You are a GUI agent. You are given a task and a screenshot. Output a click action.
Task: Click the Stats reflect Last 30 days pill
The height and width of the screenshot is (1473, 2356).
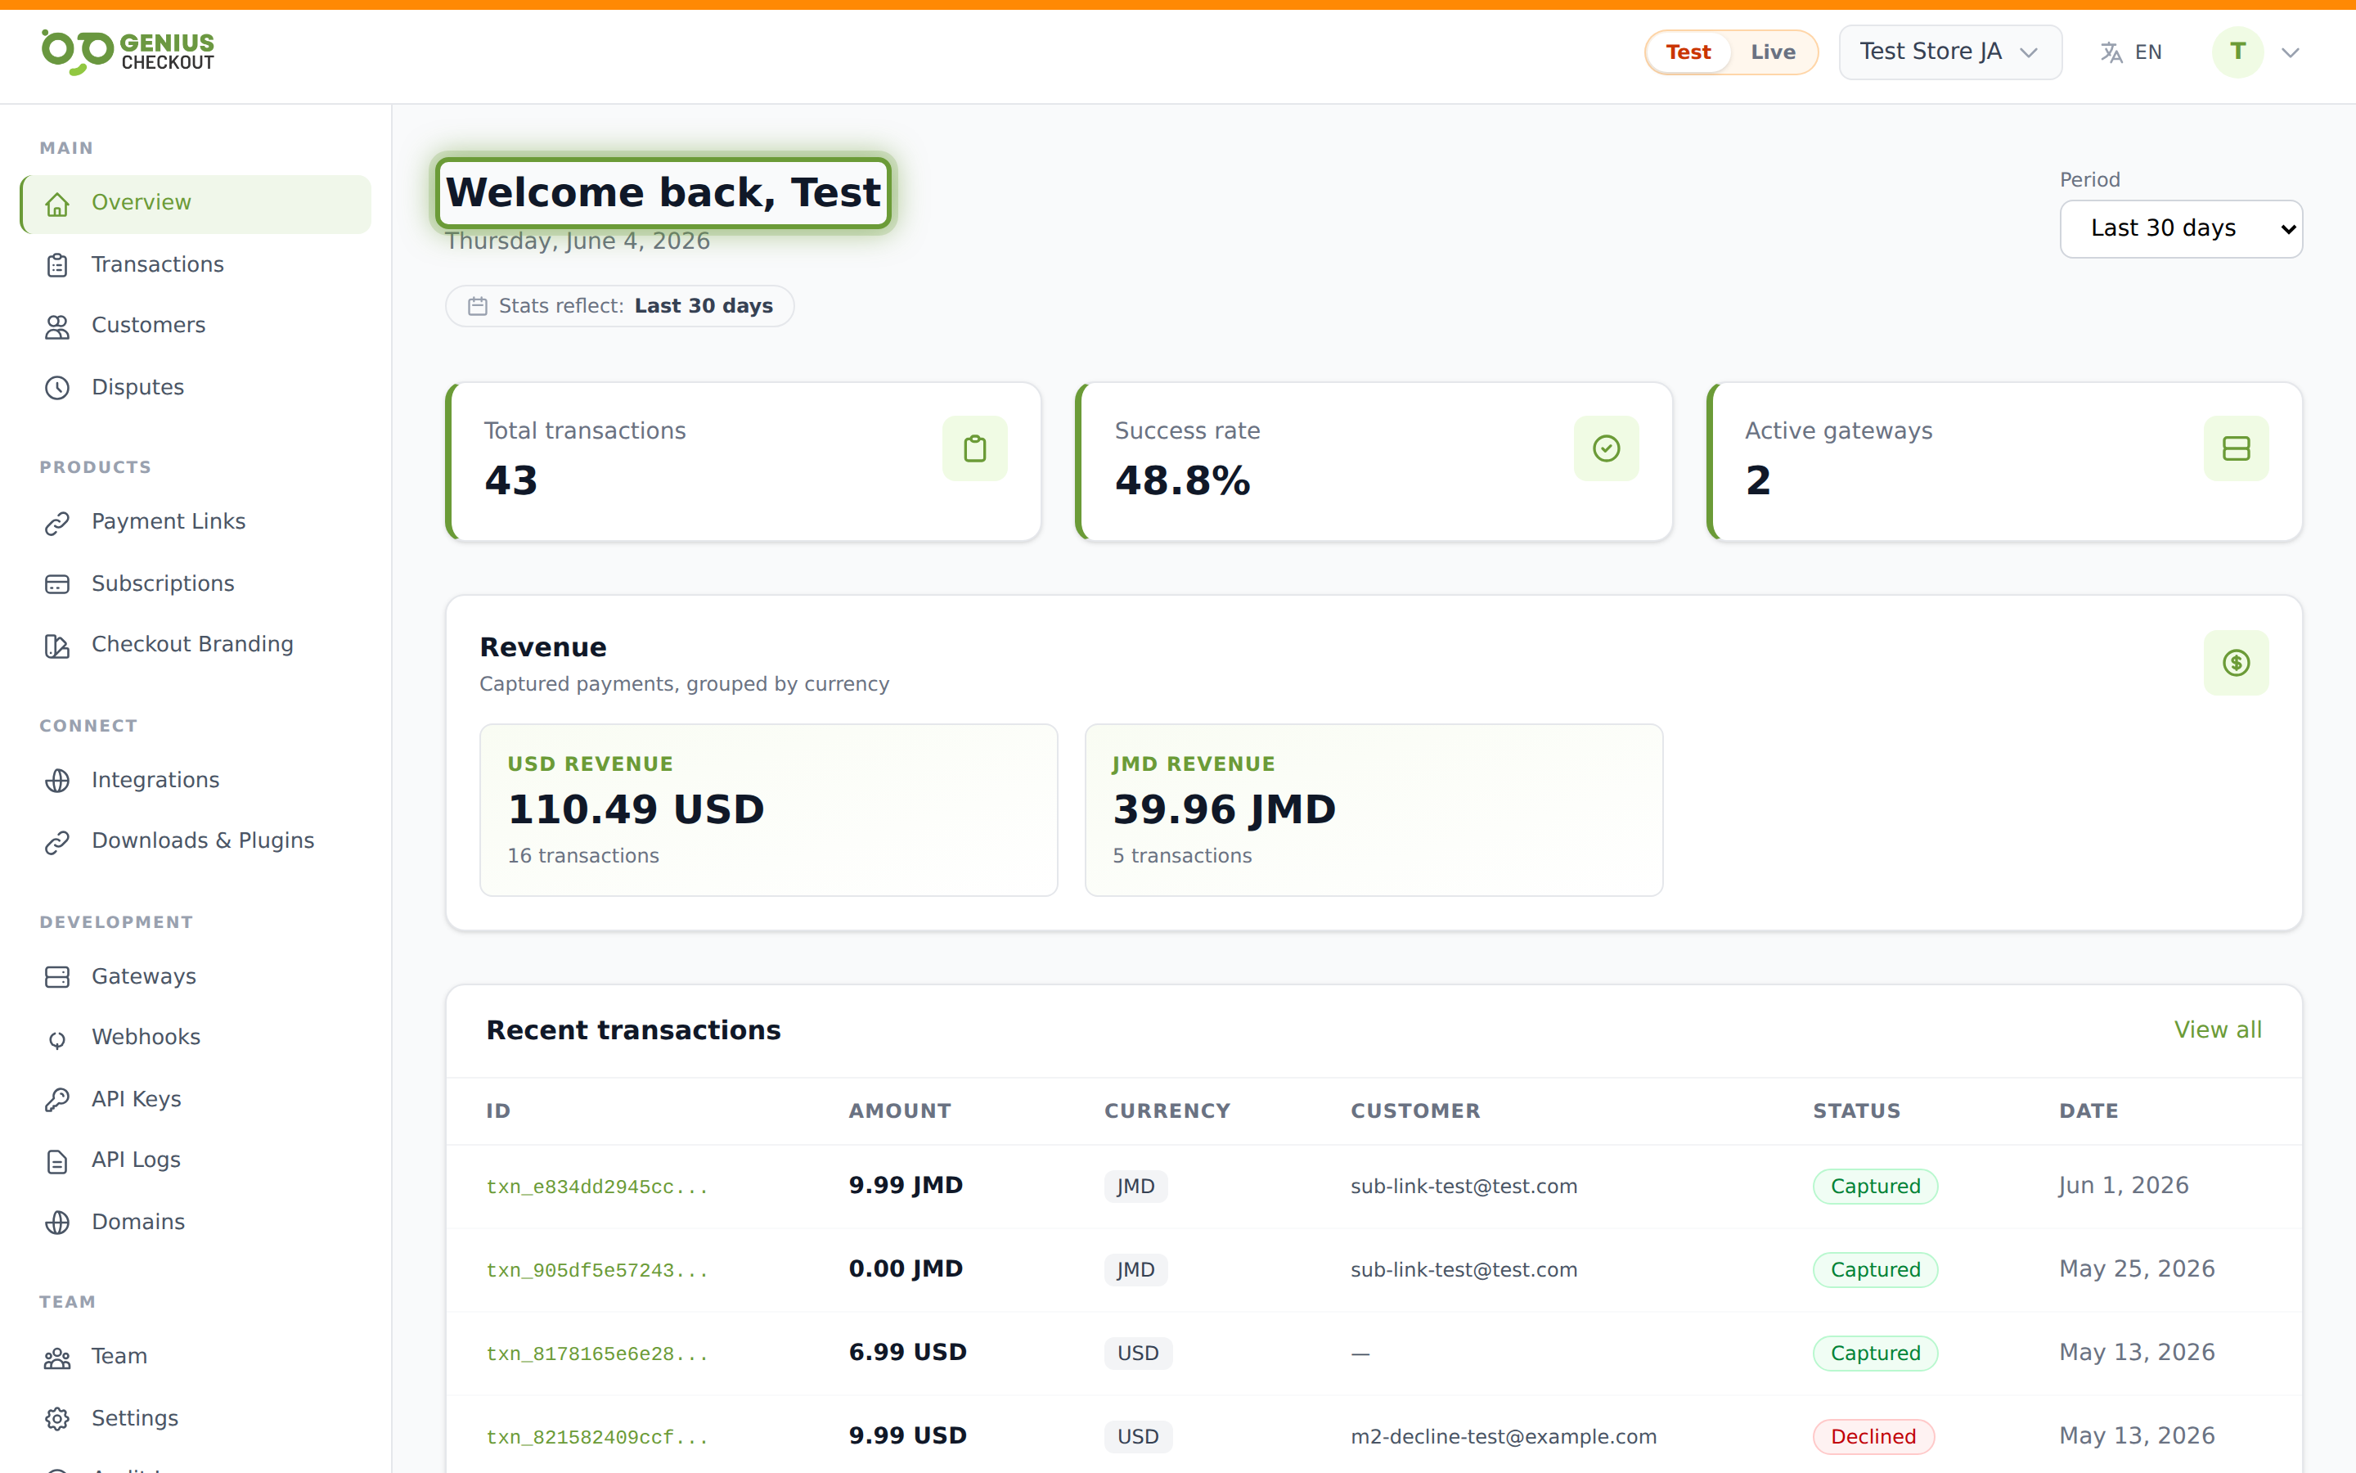click(x=620, y=306)
